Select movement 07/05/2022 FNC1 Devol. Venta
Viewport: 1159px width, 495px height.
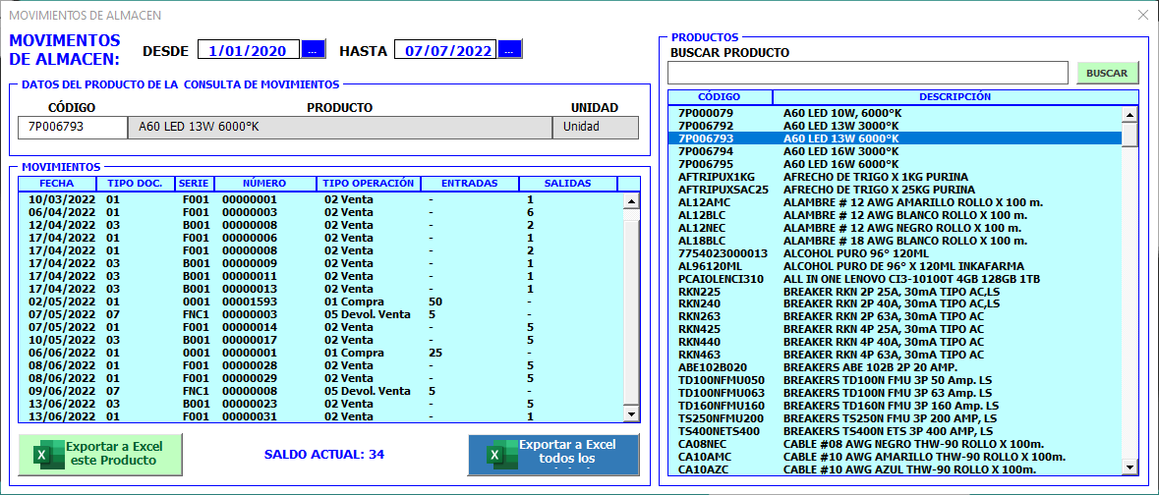(x=320, y=314)
